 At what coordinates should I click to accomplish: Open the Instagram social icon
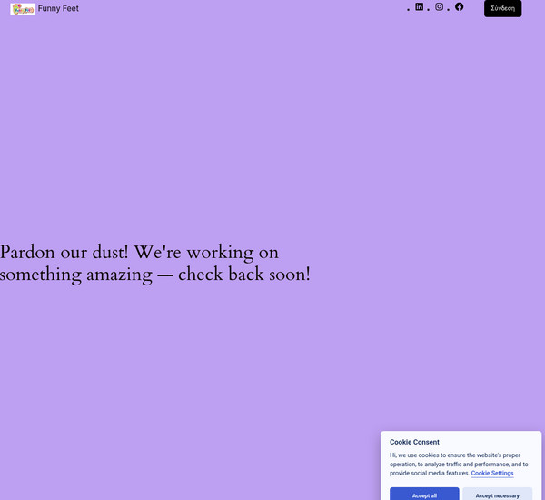pyautogui.click(x=439, y=6)
